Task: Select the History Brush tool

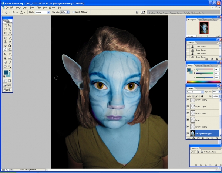Action: (x=10, y=42)
